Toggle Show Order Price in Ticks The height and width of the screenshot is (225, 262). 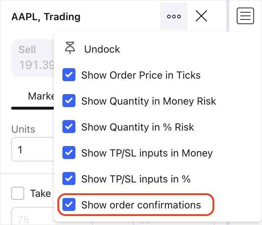(x=69, y=75)
